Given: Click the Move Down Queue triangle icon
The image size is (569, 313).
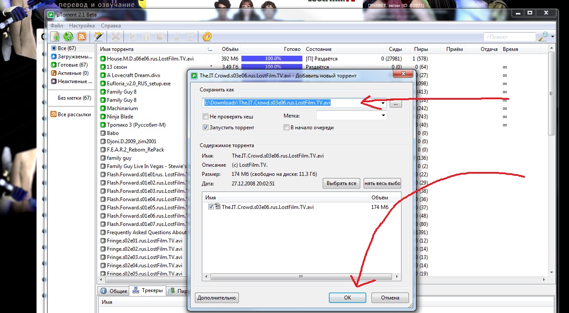Looking at the screenshot, I should click(190, 37).
